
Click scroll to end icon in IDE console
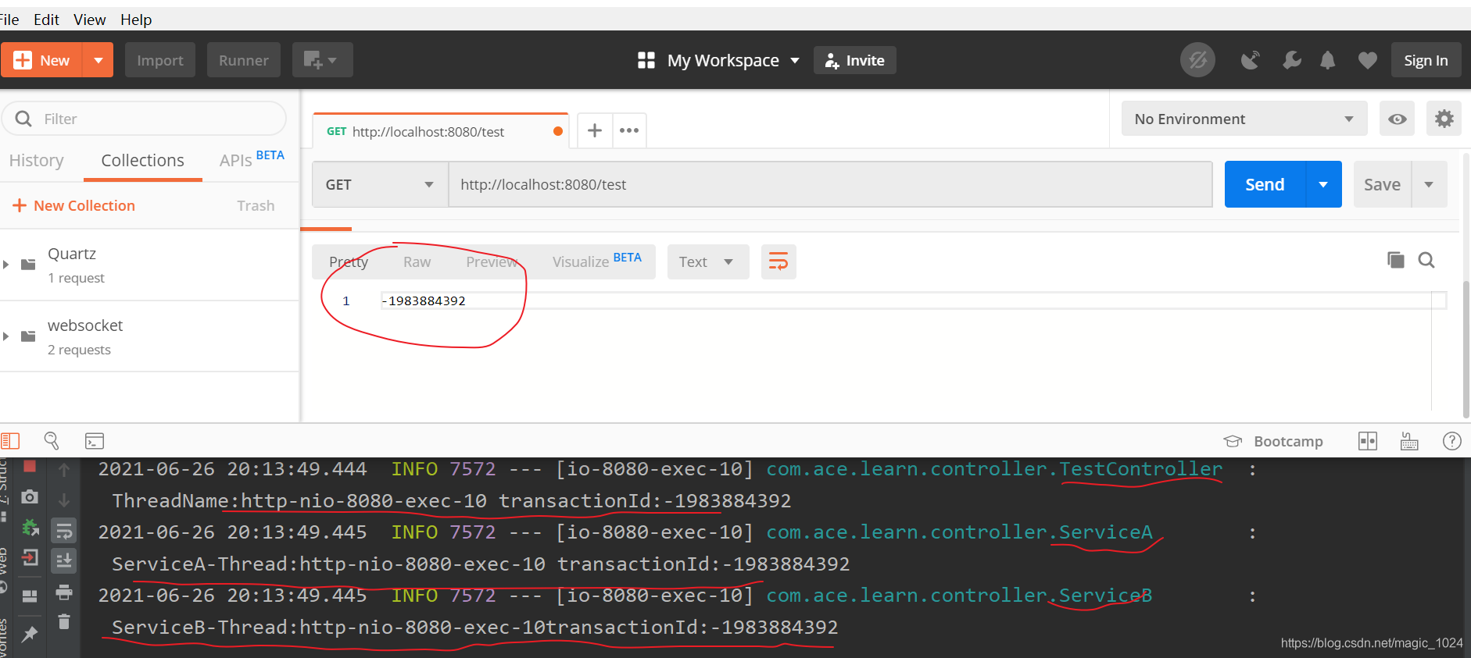(x=64, y=560)
